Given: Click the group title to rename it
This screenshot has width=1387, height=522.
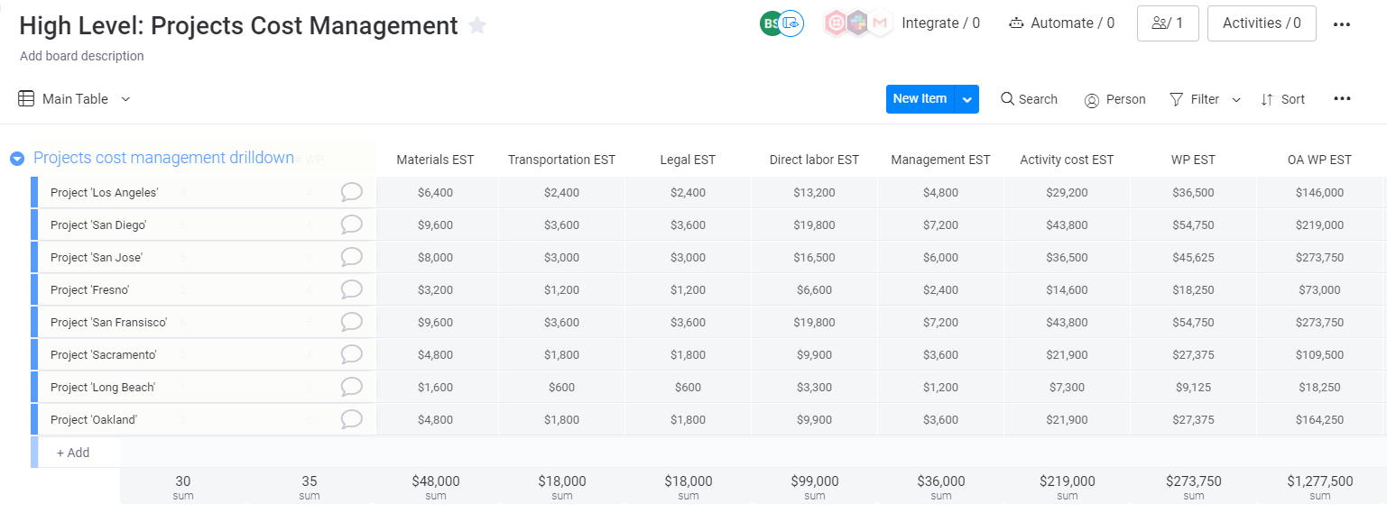Looking at the screenshot, I should tap(163, 157).
